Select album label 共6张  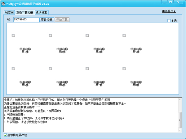(x=62, y=83)
